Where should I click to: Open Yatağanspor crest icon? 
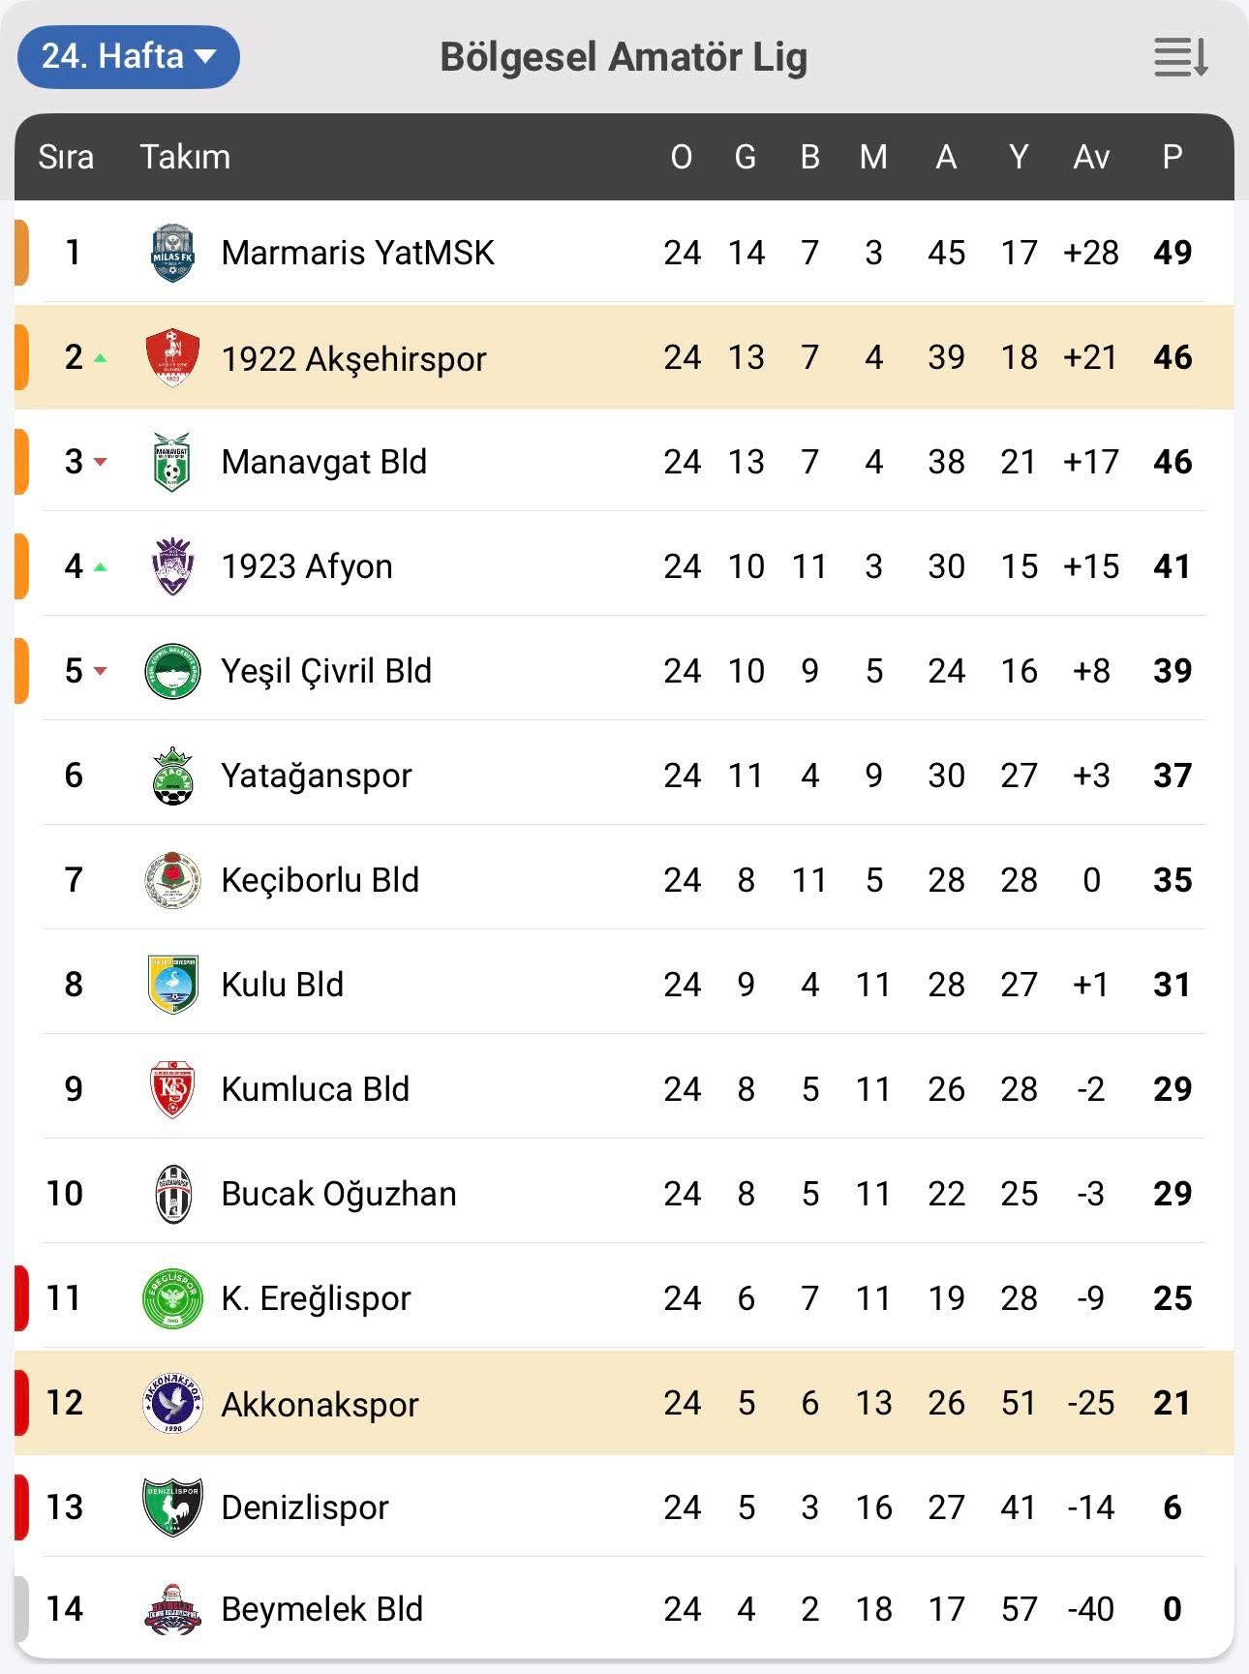173,776
